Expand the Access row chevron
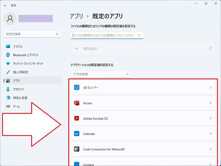Screen dimensions: 221x166 (x=210, y=103)
